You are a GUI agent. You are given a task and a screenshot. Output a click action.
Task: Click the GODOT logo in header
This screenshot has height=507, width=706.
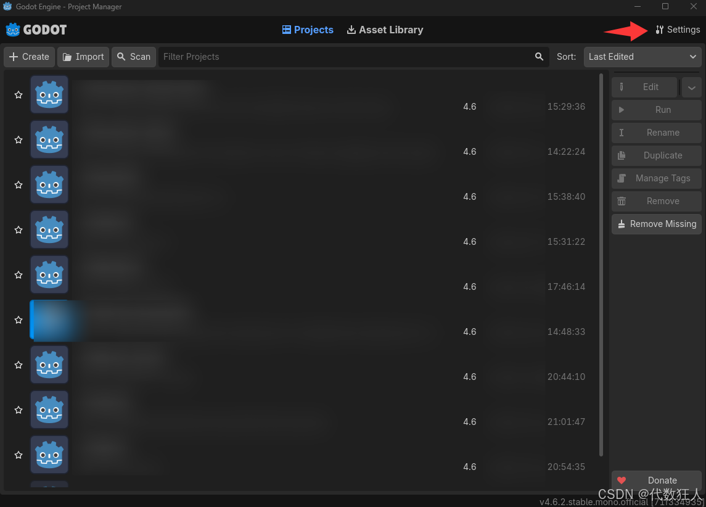(36, 30)
